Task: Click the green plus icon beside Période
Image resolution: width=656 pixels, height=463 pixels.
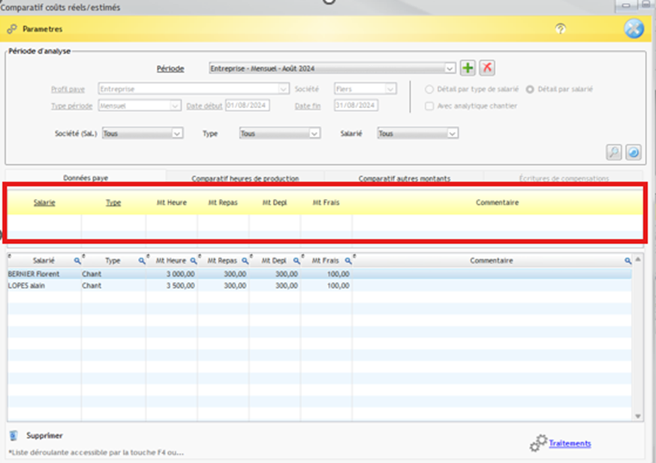Action: (468, 68)
